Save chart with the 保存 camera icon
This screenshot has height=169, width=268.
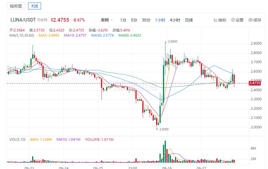point(250,20)
